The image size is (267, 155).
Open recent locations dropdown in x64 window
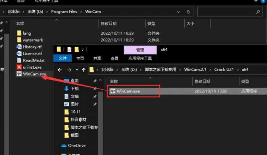77,70
